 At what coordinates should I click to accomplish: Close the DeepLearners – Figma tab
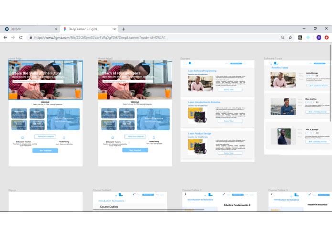tap(114, 29)
